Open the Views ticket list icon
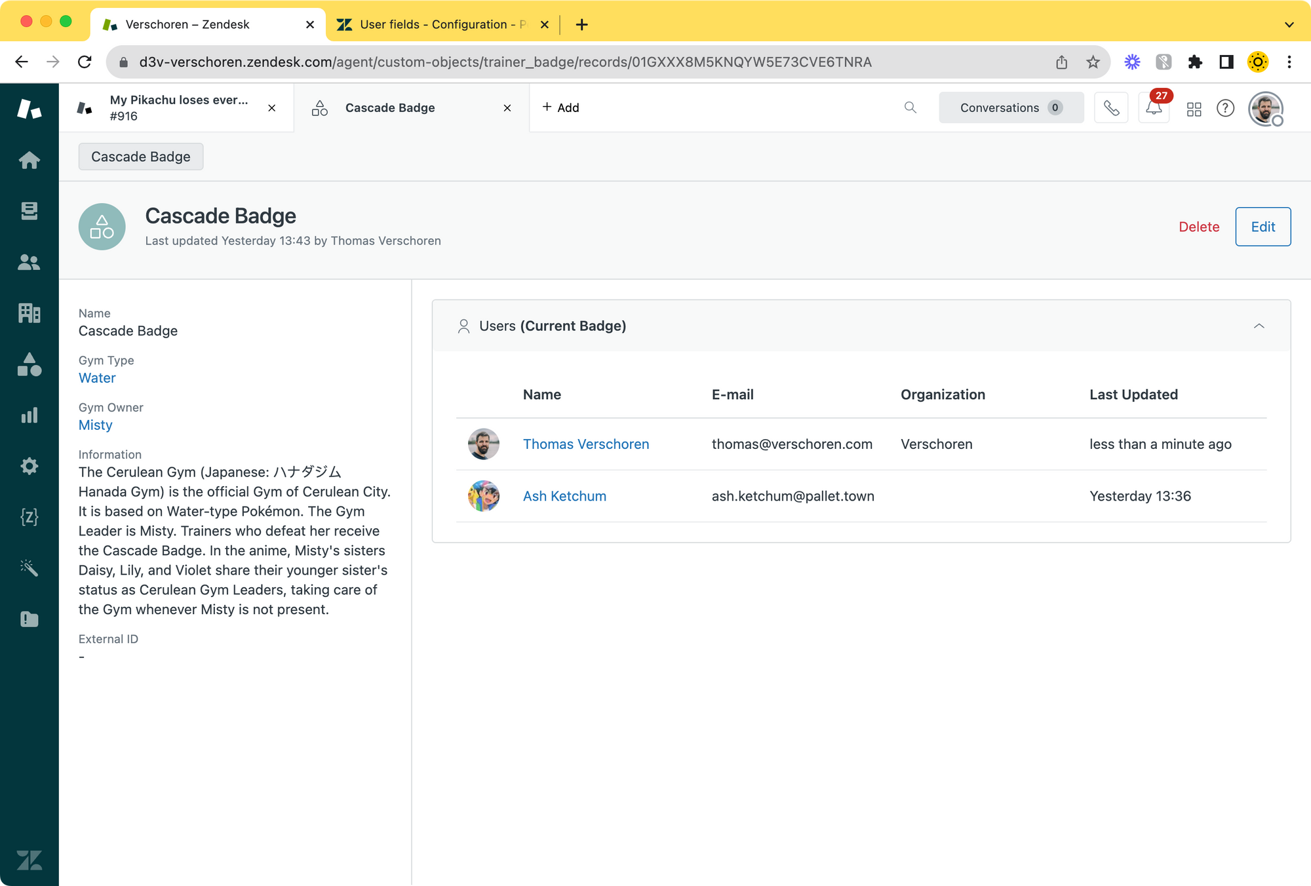Image resolution: width=1311 pixels, height=886 pixels. click(x=29, y=211)
